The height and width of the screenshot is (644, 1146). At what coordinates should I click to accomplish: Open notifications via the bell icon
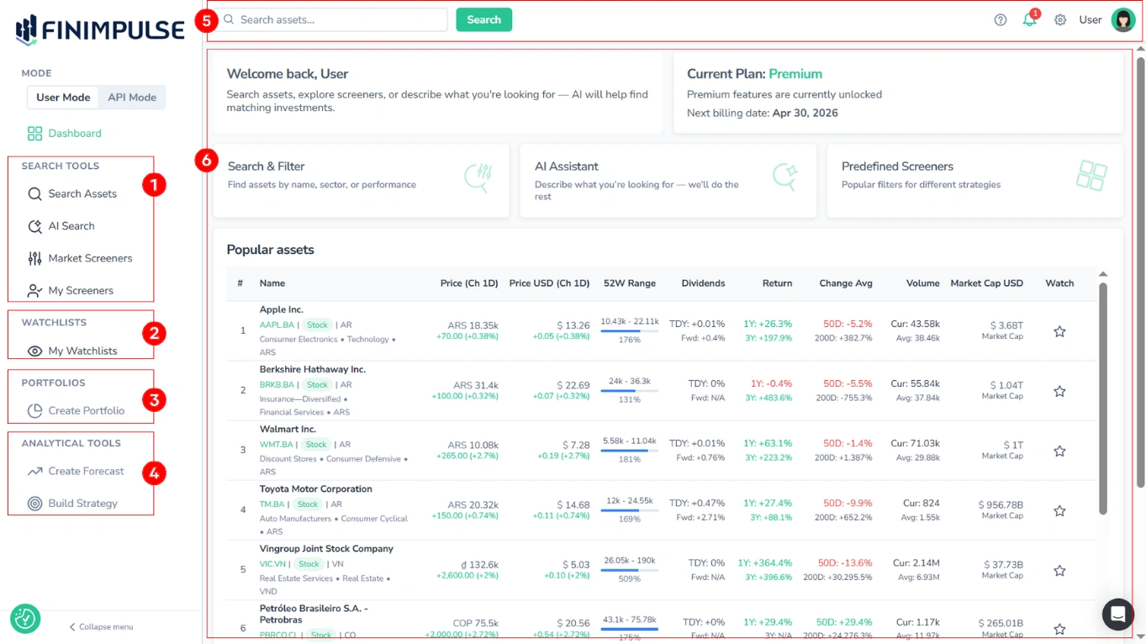tap(1029, 19)
